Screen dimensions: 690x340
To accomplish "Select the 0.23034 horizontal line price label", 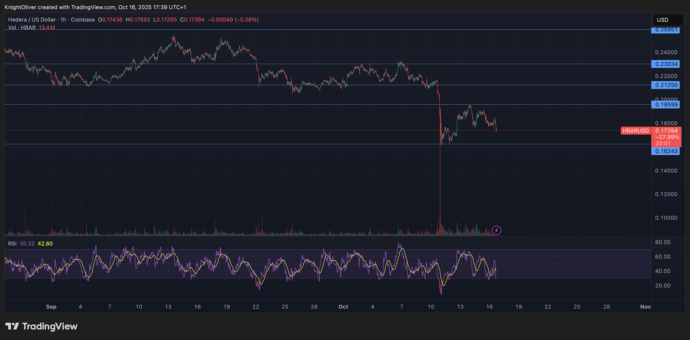I will (x=665, y=64).
